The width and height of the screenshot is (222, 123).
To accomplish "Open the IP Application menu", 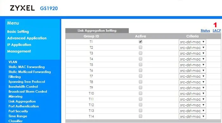I will pyautogui.click(x=19, y=45).
